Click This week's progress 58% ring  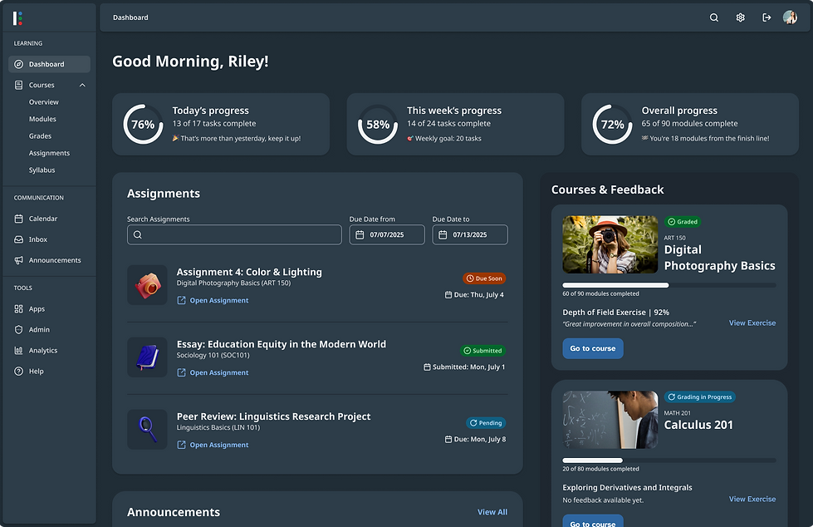(378, 125)
